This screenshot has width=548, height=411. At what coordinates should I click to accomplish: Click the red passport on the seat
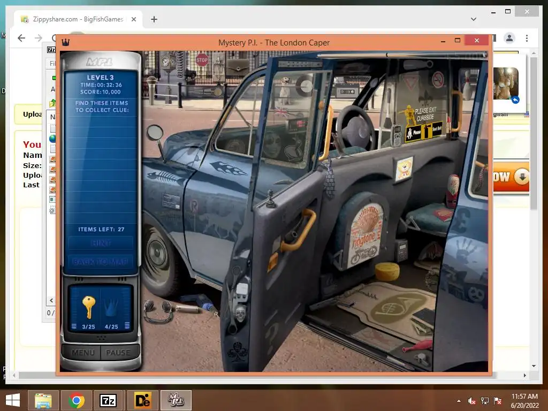(x=443, y=215)
